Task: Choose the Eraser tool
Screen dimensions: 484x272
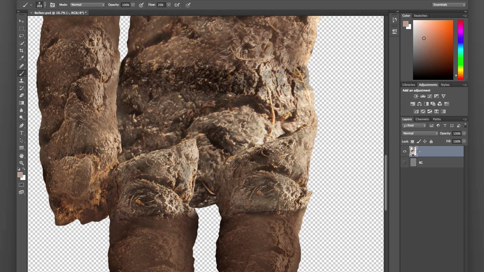Action: 21,95
